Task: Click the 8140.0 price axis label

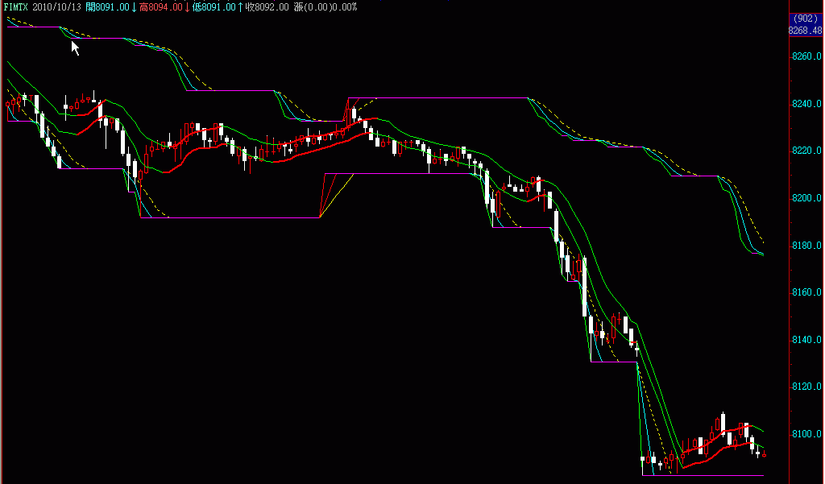Action: tap(806, 339)
